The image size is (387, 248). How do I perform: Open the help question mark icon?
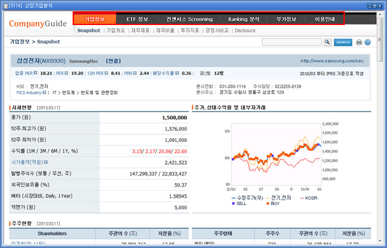pos(367,42)
